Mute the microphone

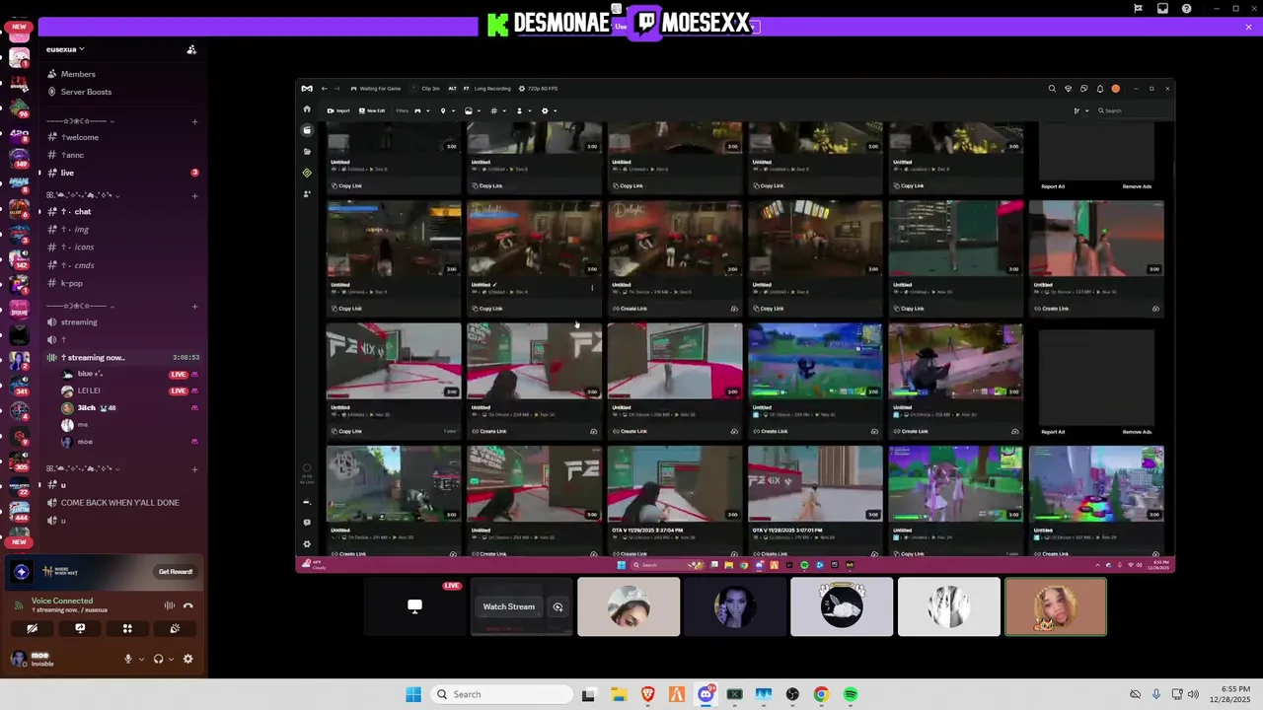click(x=127, y=659)
